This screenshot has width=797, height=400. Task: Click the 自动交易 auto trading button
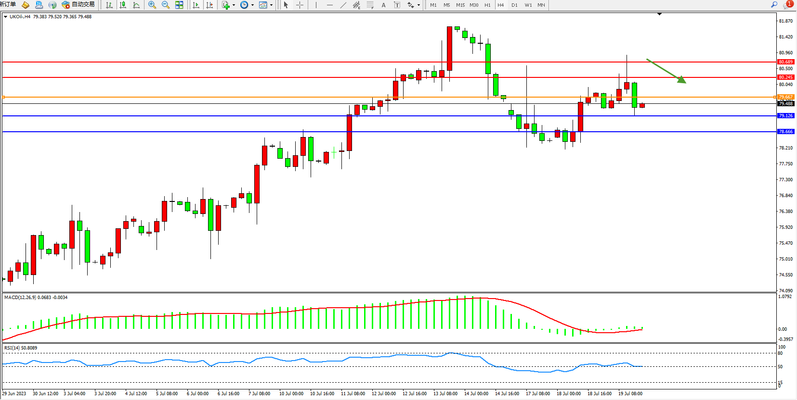(x=78, y=5)
